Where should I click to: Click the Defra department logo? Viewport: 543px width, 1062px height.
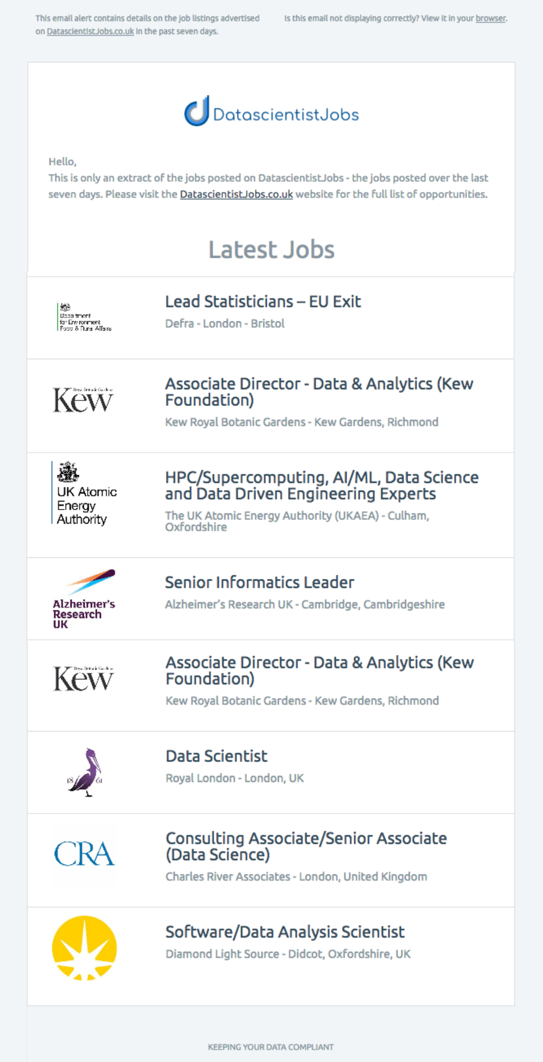84,317
